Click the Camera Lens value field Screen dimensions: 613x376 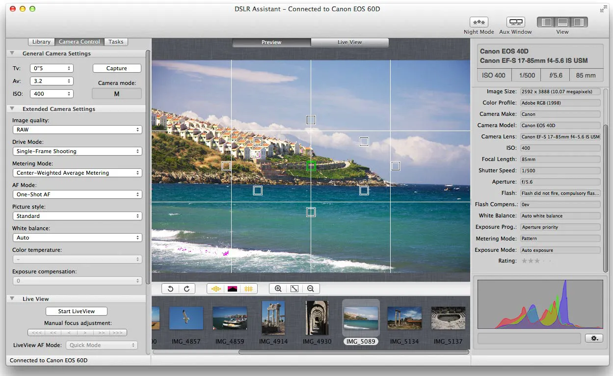(560, 137)
